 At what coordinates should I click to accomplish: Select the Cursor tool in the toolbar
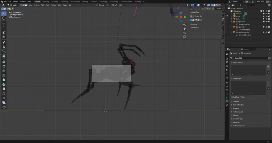[4, 18]
